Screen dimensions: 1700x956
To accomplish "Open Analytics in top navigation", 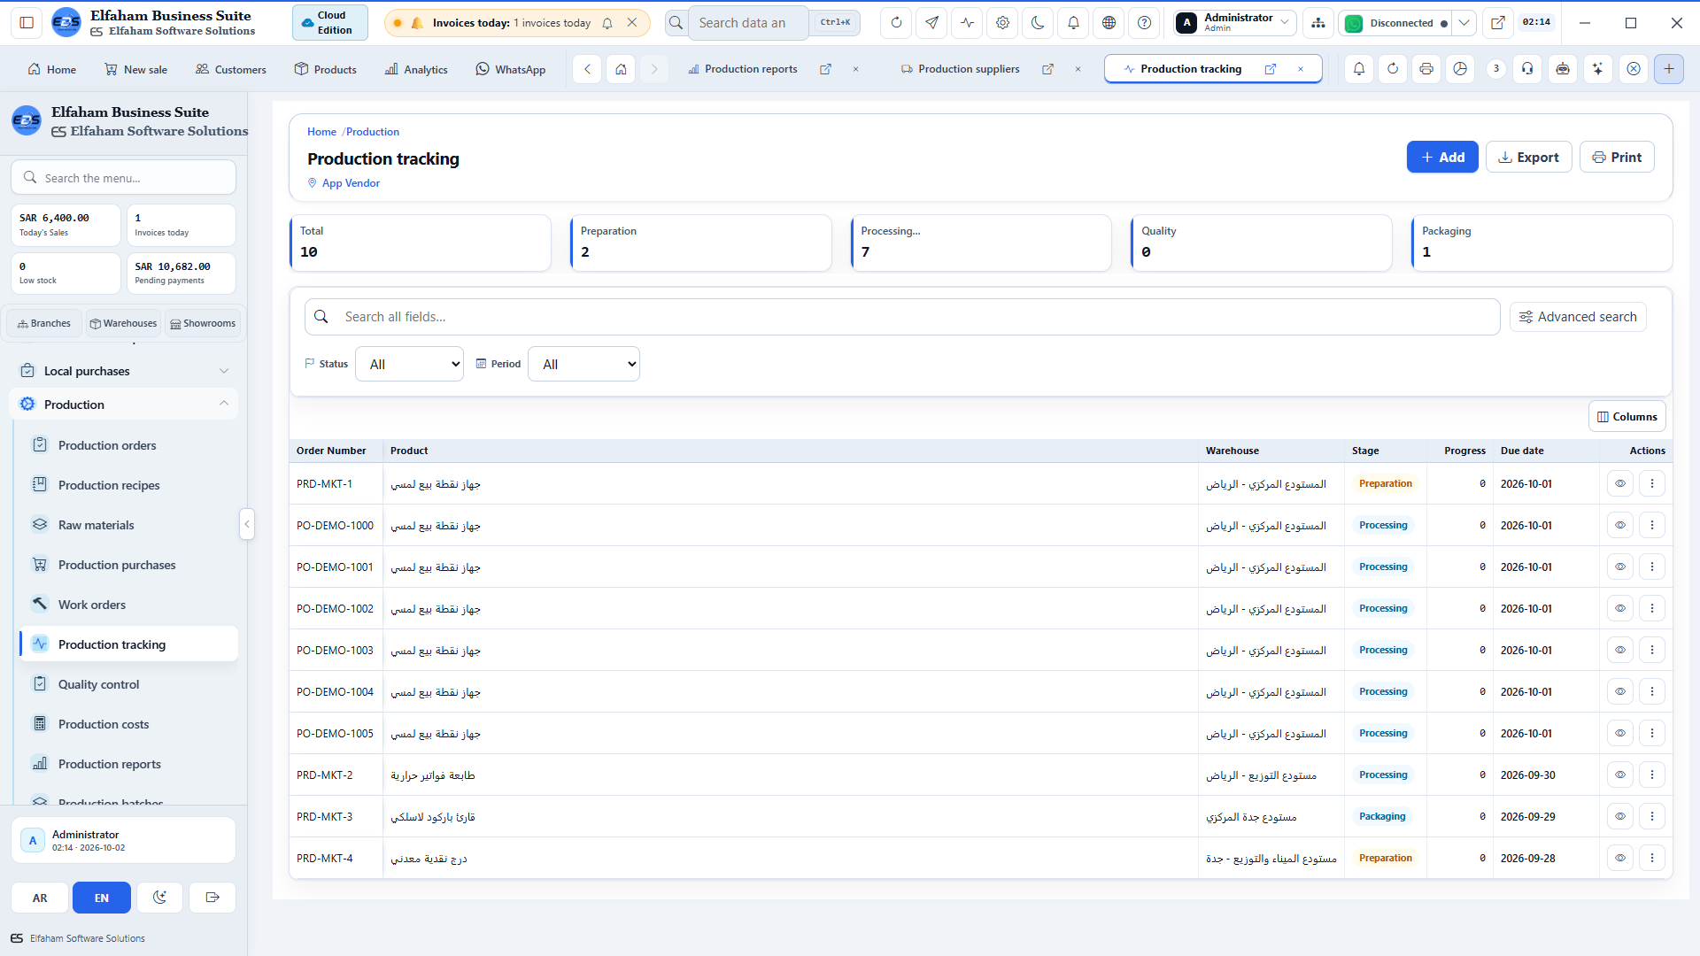I will pyautogui.click(x=416, y=69).
